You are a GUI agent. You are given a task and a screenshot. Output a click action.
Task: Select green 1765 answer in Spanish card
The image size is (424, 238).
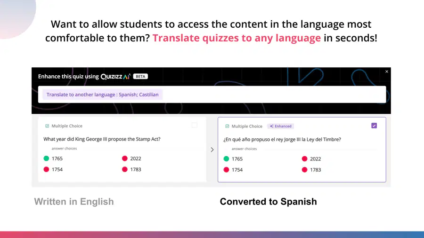(233, 159)
